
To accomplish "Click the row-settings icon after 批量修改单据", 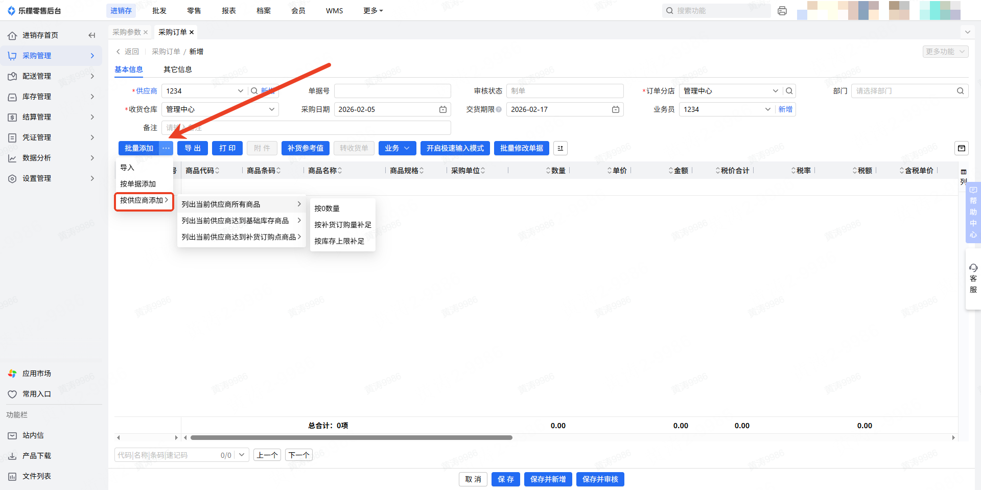I will click(x=560, y=148).
